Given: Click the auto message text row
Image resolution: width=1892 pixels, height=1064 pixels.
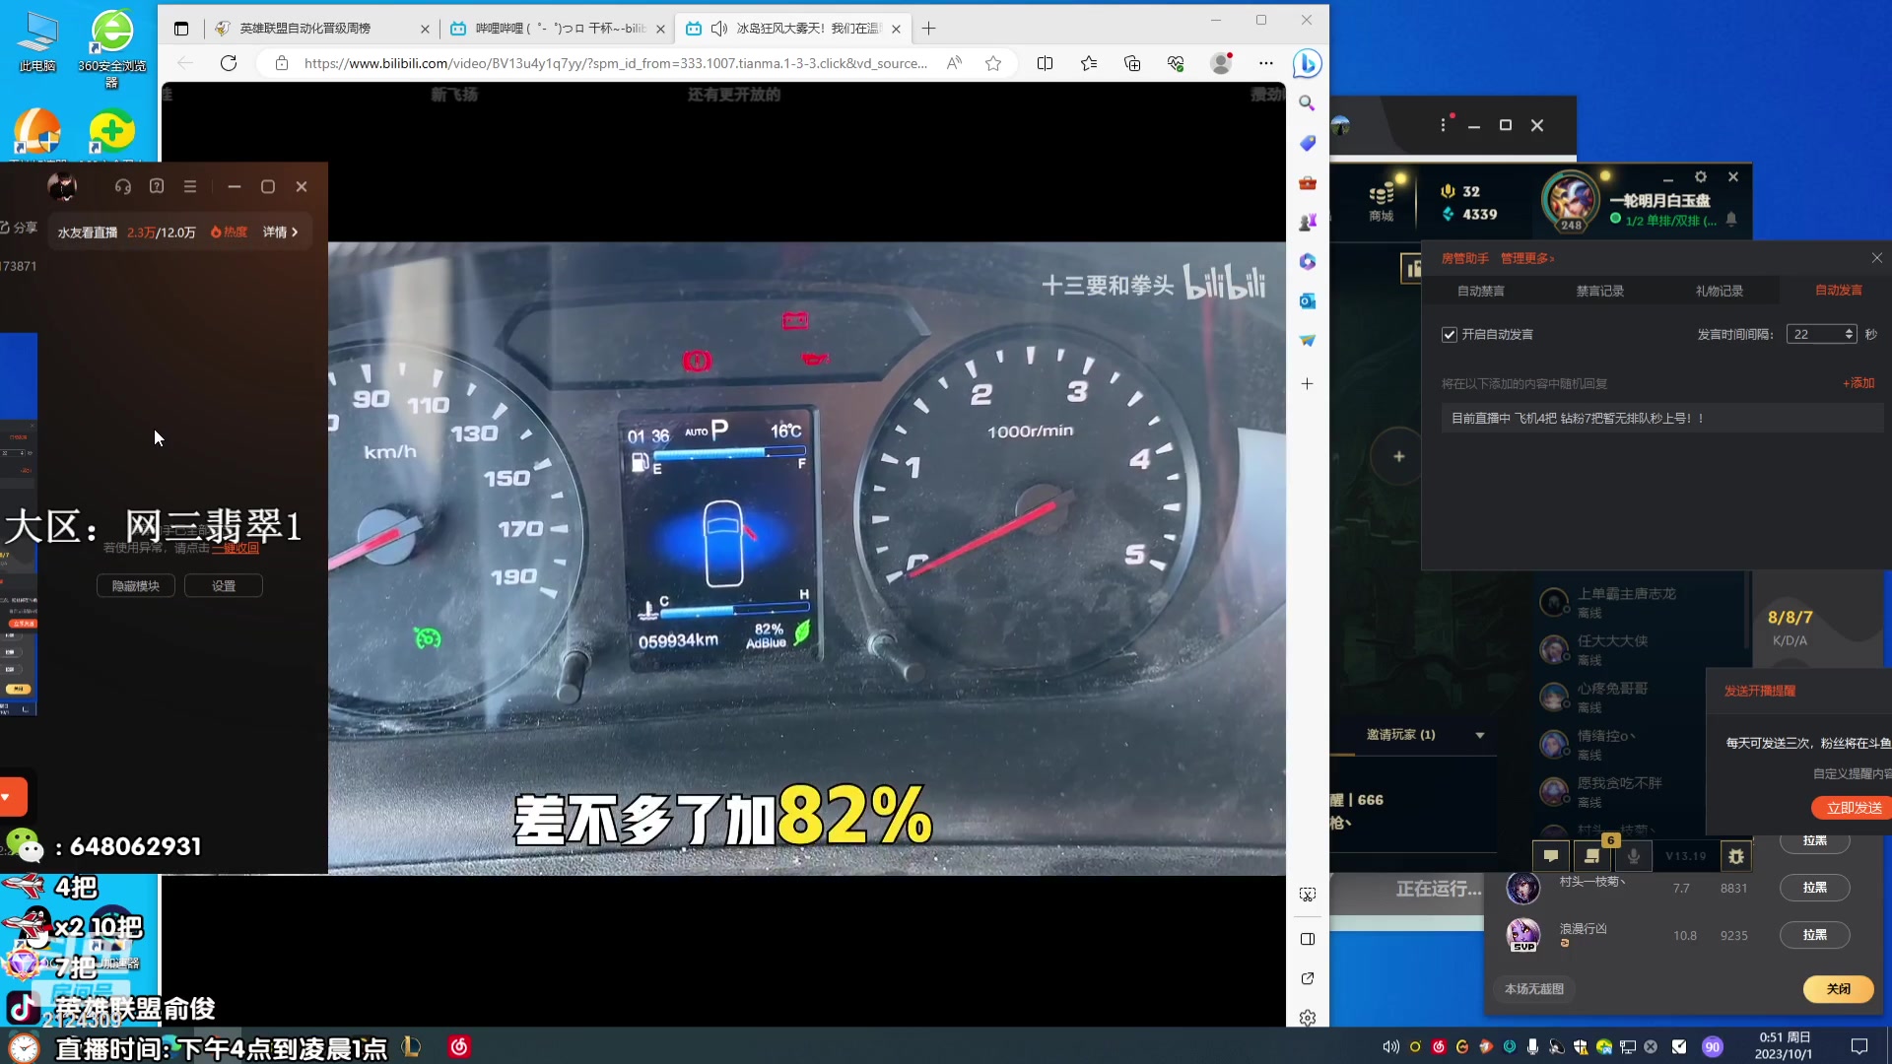Looking at the screenshot, I should click(1661, 419).
